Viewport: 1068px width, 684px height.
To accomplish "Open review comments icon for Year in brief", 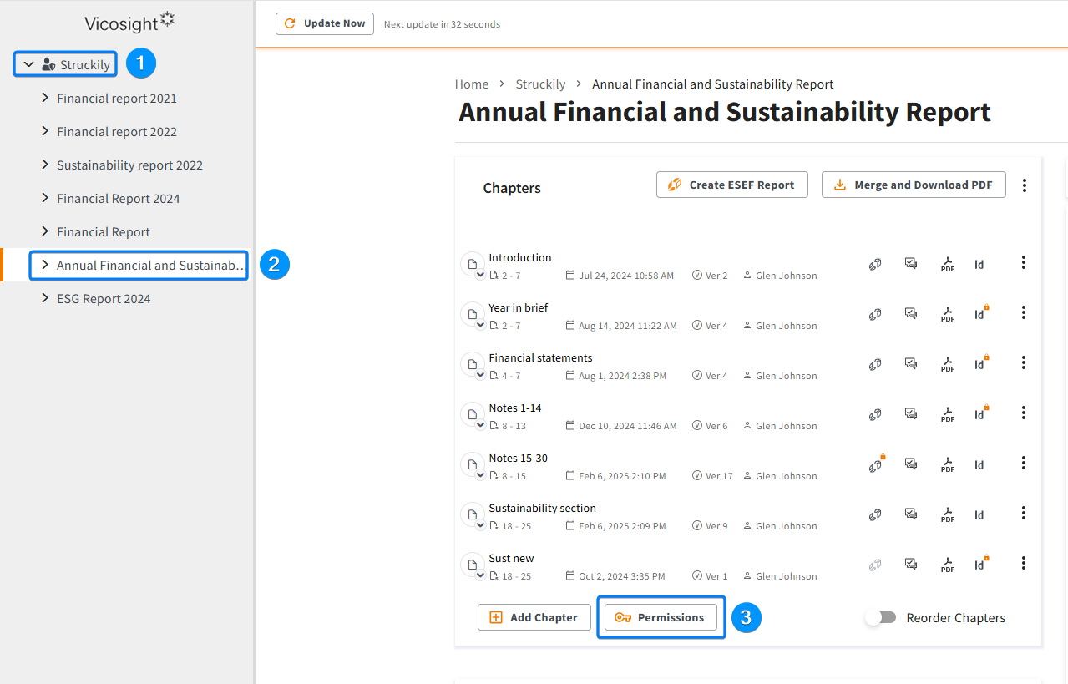I will tap(911, 313).
